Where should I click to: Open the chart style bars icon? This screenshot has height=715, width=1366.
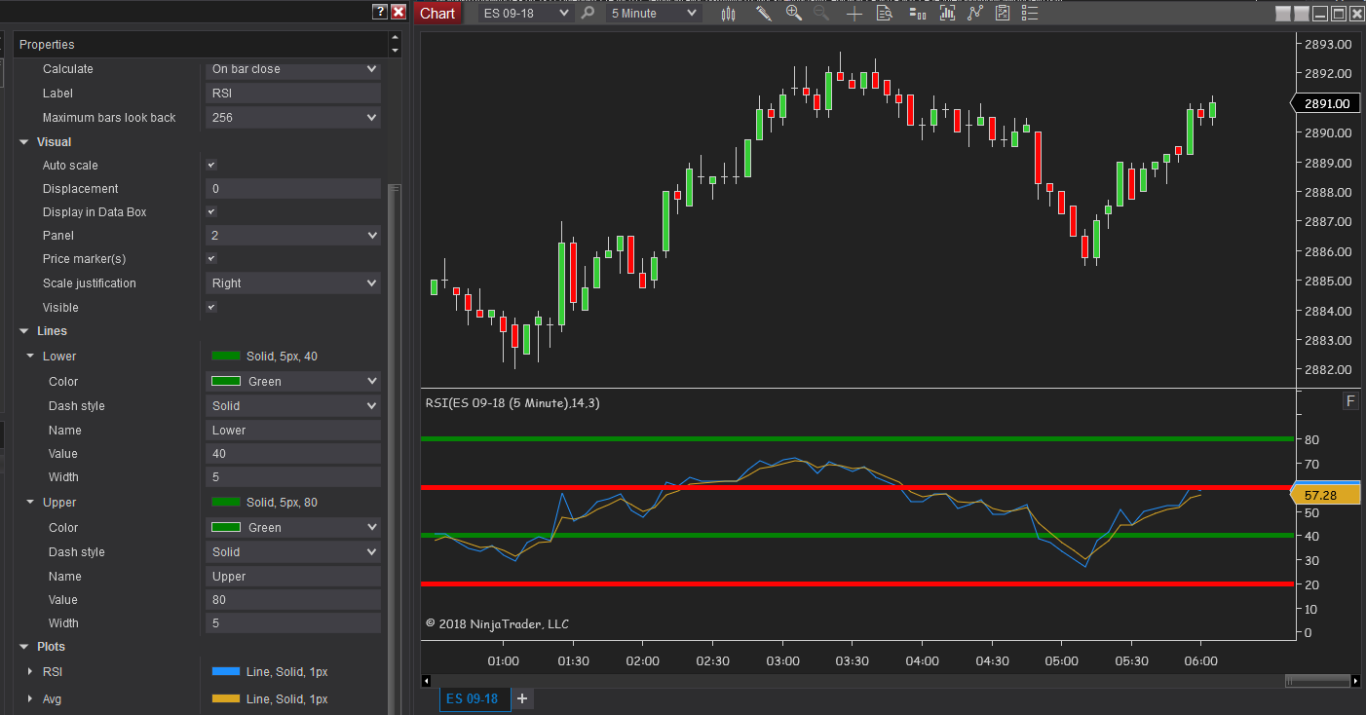(x=728, y=14)
